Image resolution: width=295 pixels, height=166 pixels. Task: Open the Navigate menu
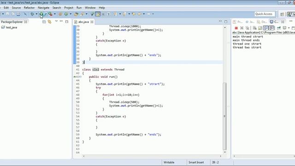43,8
